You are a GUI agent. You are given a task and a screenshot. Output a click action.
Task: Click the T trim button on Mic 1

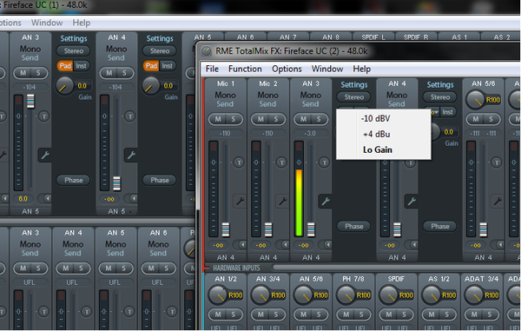coord(239,162)
